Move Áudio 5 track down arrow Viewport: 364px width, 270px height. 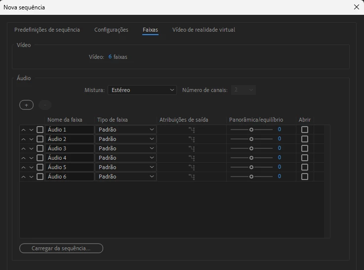[x=31, y=167]
